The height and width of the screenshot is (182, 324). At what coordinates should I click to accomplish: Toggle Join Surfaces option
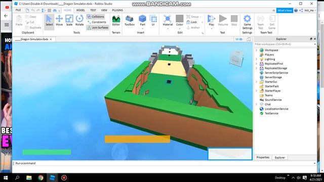(x=98, y=27)
